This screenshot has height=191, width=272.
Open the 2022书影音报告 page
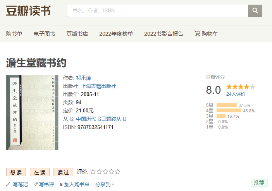click(164, 34)
